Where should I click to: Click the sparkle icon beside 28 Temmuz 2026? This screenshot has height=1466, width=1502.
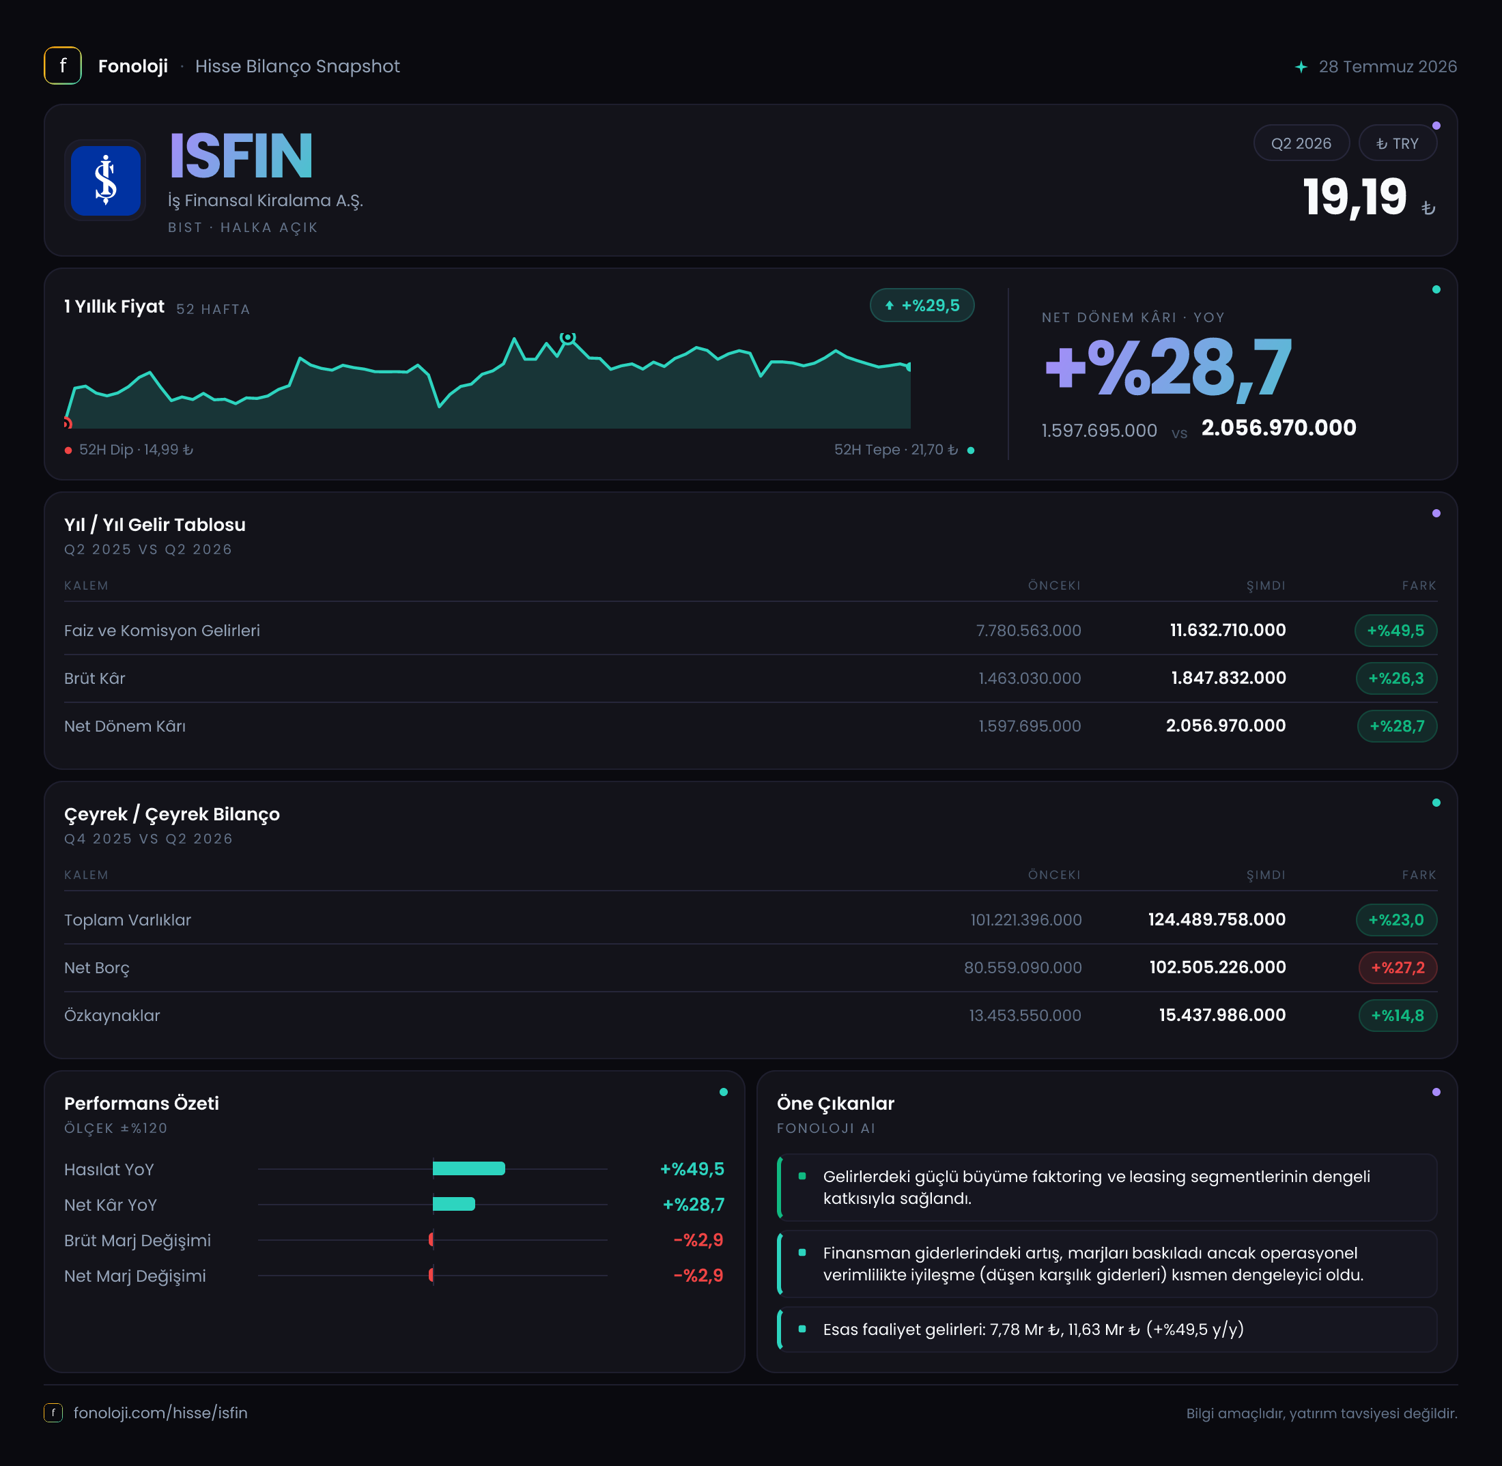click(x=1301, y=67)
